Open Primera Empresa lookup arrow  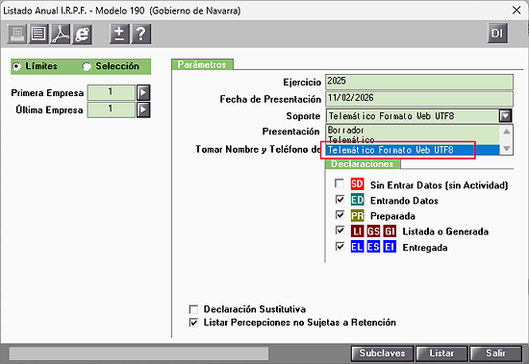[143, 92]
